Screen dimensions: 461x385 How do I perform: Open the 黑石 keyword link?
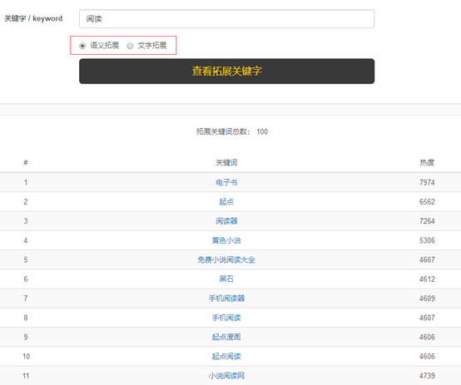coord(226,279)
